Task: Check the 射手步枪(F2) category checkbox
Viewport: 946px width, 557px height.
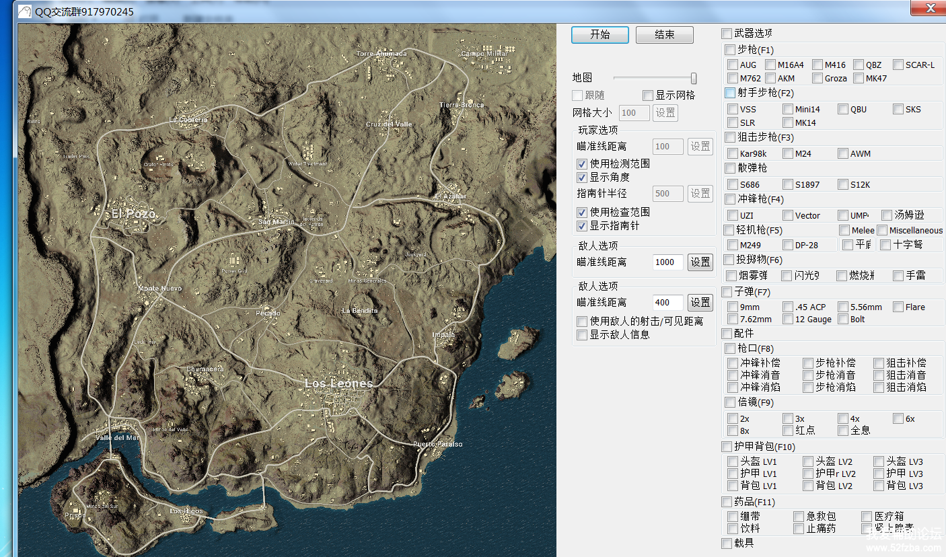Action: 730,93
